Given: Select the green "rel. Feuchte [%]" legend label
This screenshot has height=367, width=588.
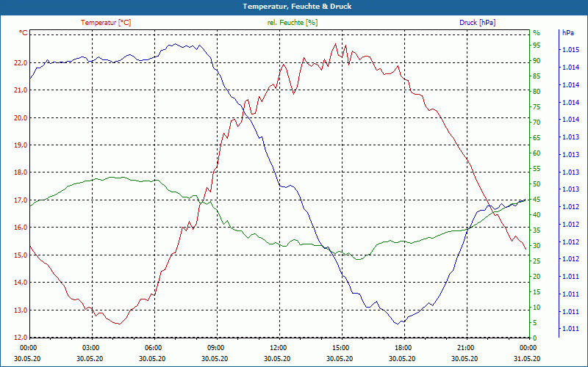Looking at the screenshot, I should [x=292, y=23].
